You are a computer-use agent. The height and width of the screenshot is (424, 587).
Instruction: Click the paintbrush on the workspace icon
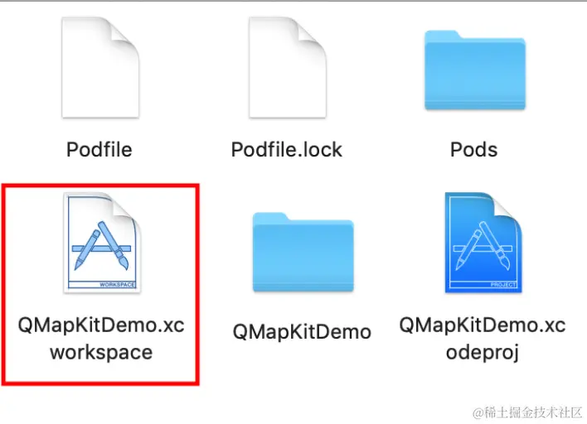(113, 245)
